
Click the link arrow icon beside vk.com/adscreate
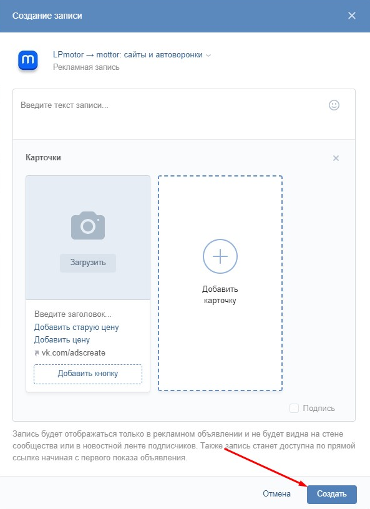(37, 353)
